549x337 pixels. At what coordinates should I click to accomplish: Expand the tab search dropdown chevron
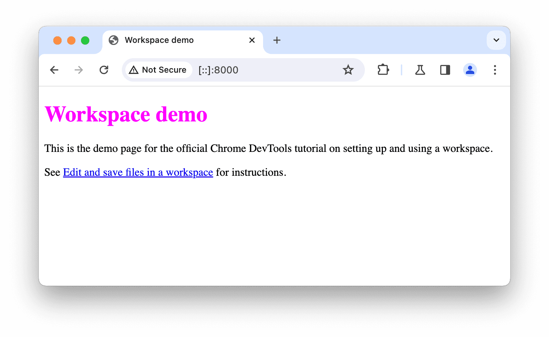click(x=496, y=40)
